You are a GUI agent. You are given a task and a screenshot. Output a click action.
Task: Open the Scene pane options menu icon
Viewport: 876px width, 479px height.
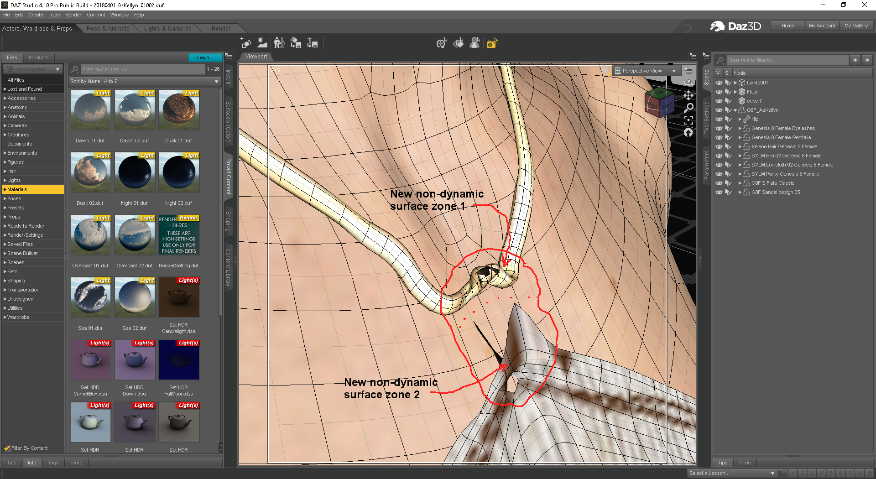706,56
